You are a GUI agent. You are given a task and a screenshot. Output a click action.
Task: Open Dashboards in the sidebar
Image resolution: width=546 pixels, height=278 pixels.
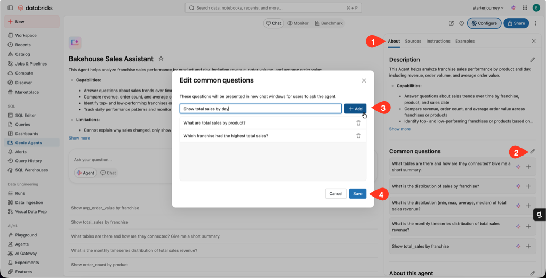click(31, 134)
